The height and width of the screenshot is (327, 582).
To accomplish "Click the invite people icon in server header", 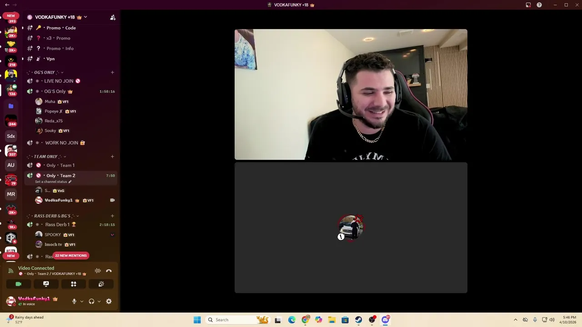I will point(113,17).
